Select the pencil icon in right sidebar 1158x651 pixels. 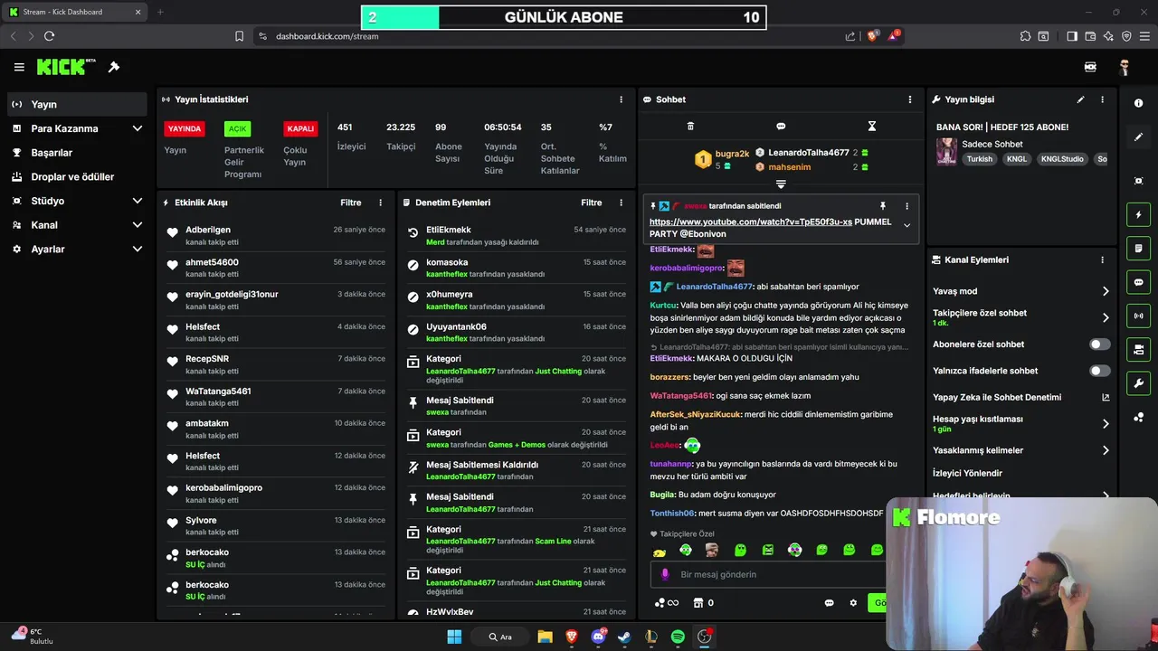1138,137
